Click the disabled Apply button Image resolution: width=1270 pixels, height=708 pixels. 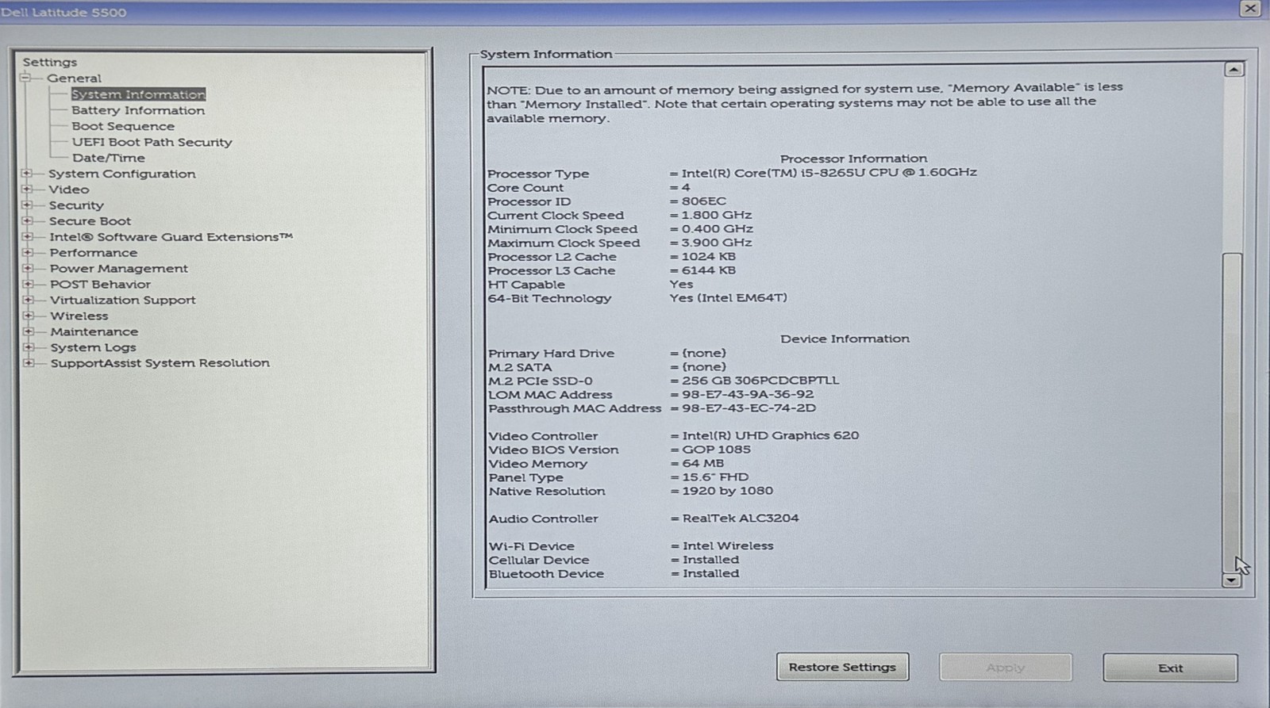[x=1006, y=668]
